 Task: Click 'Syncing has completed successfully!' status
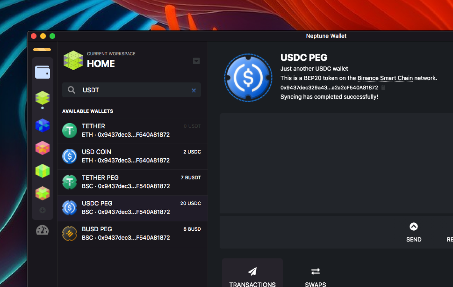coord(329,97)
